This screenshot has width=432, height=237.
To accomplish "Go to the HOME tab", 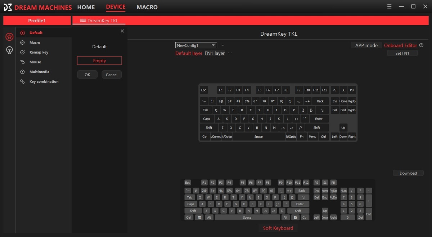I will point(86,7).
